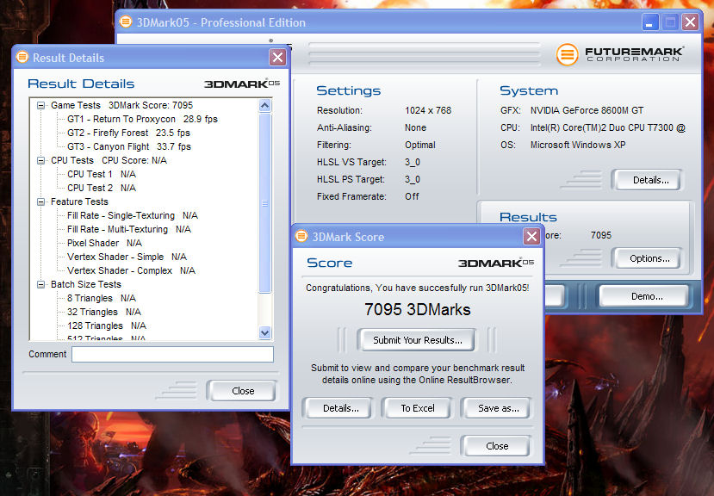Select 32 Triangles row
This screenshot has width=714, height=496.
point(104,312)
